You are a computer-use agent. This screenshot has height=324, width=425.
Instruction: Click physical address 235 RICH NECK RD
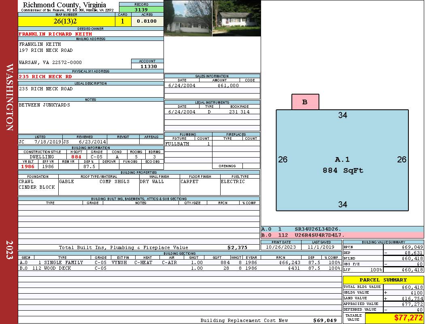coord(45,77)
